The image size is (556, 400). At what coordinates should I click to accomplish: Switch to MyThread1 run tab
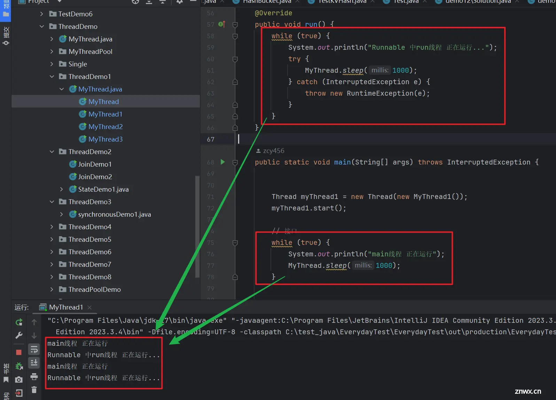click(66, 307)
